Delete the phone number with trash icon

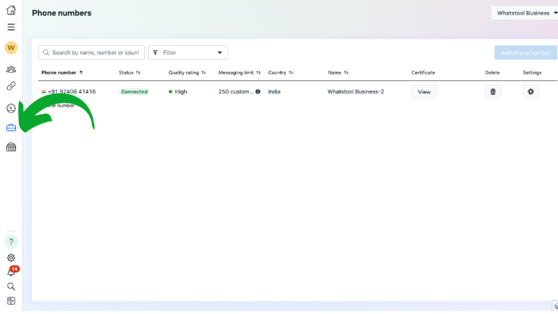click(x=493, y=91)
